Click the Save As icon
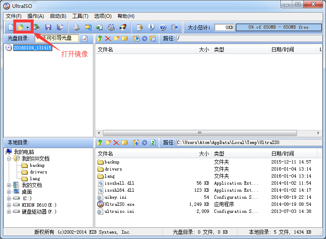The height and width of the screenshot is (239, 326). (x=60, y=27)
